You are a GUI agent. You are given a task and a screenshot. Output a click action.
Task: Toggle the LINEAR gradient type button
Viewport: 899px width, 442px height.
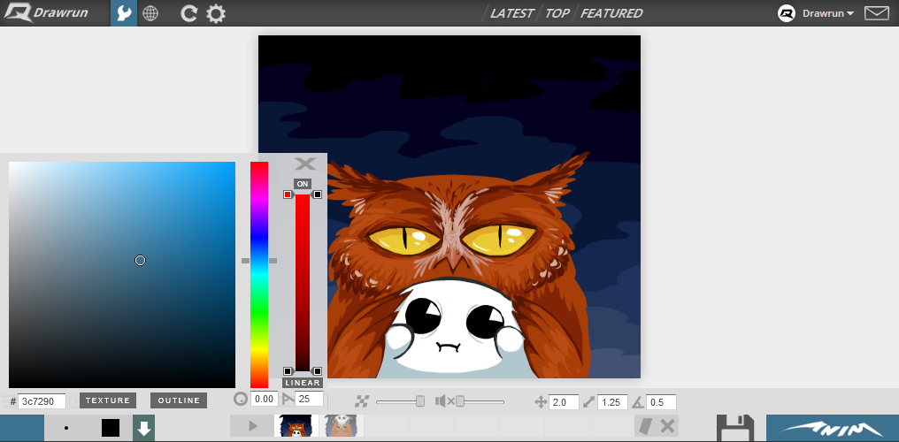point(302,383)
